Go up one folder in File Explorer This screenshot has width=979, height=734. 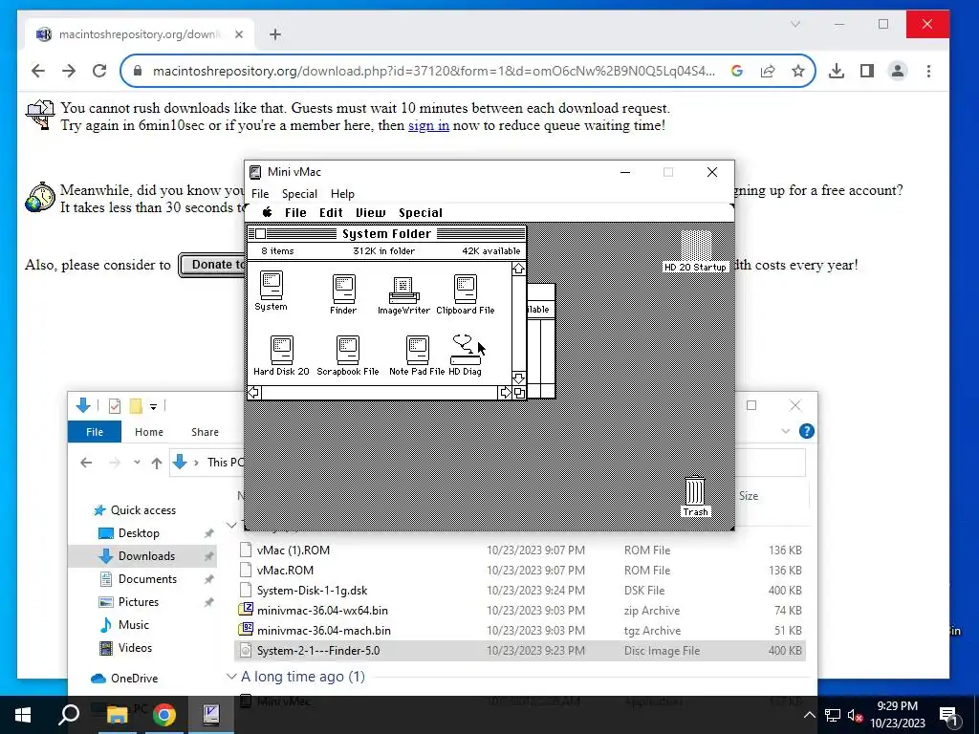coord(157,463)
